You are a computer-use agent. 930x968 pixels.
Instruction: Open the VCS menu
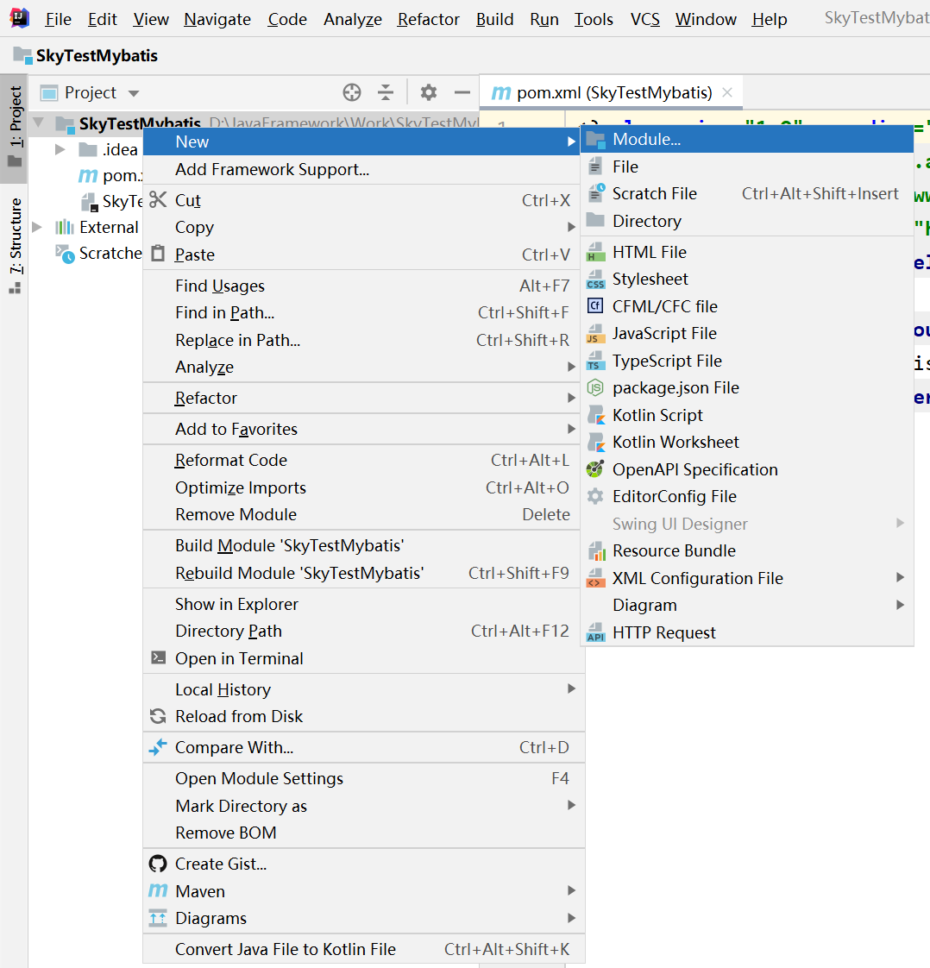[645, 20]
